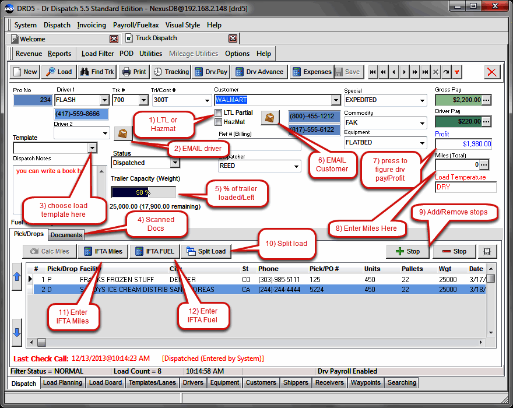Screen dimensions: 513x408
Task: Open Find Trk search
Action: [x=97, y=72]
